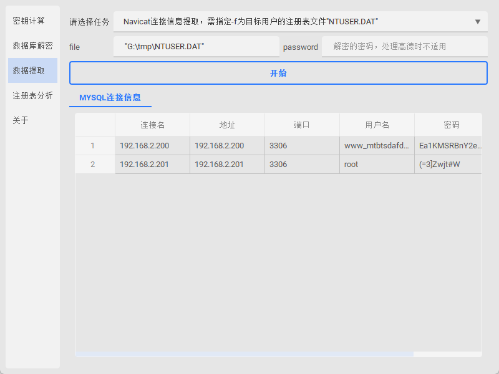This screenshot has height=374, width=499.
Task: Select the MYSQL连接信息 tab
Action: click(110, 98)
